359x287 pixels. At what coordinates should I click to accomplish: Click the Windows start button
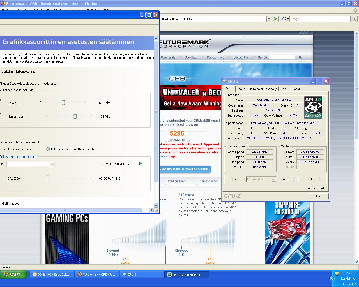click(13, 274)
